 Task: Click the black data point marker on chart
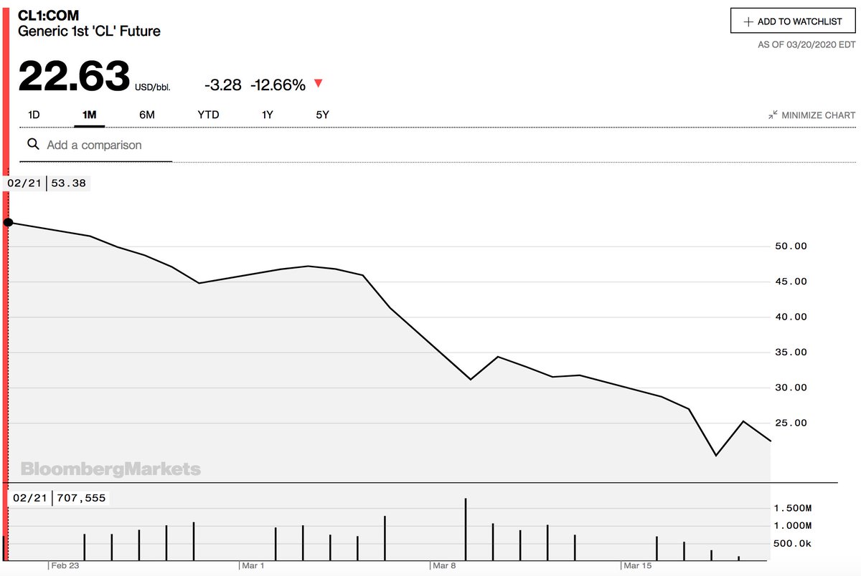(9, 222)
